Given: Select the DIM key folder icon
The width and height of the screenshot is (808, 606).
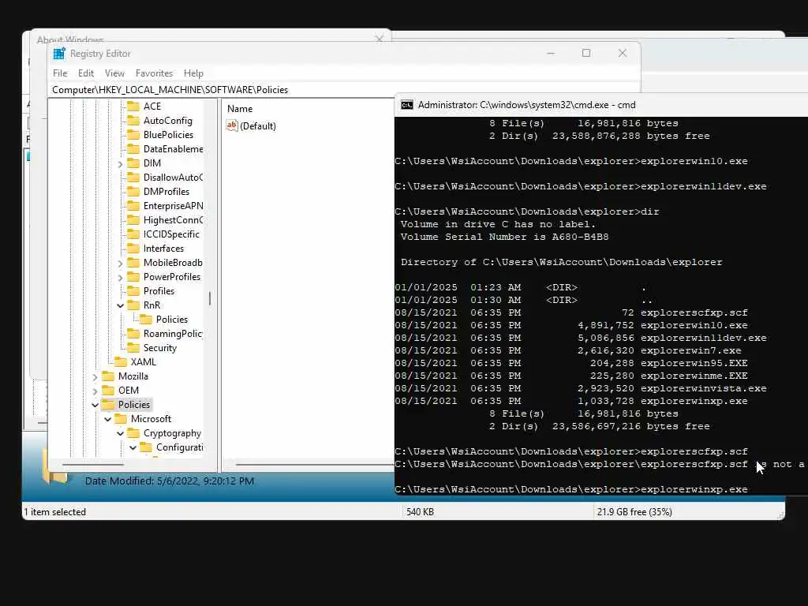Looking at the screenshot, I should click(x=133, y=163).
